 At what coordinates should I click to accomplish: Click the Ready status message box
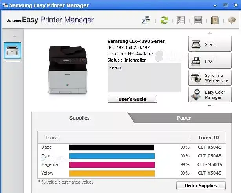coord(144,77)
